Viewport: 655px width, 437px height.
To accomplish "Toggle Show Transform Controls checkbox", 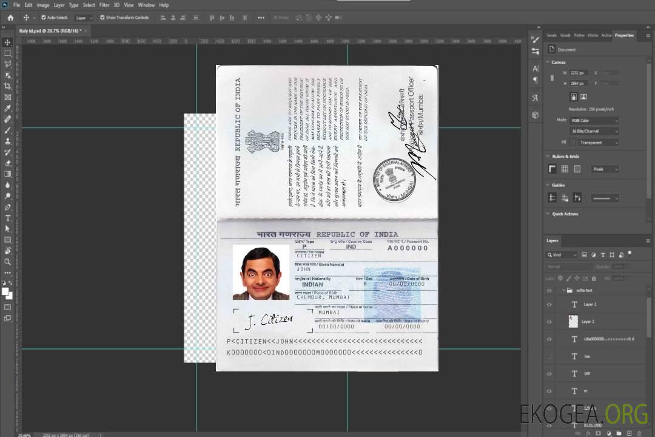I will 102,18.
